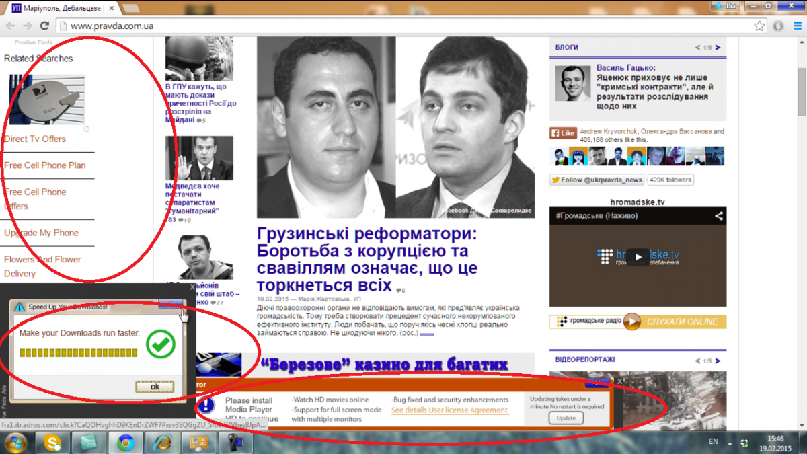The width and height of the screenshot is (807, 454).
Task: Open 'See details User license Agreement' link
Action: [450, 410]
